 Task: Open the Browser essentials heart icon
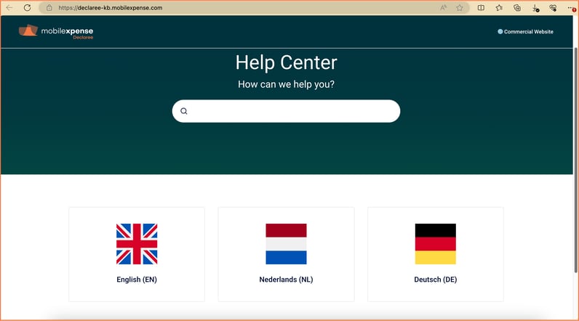[553, 8]
